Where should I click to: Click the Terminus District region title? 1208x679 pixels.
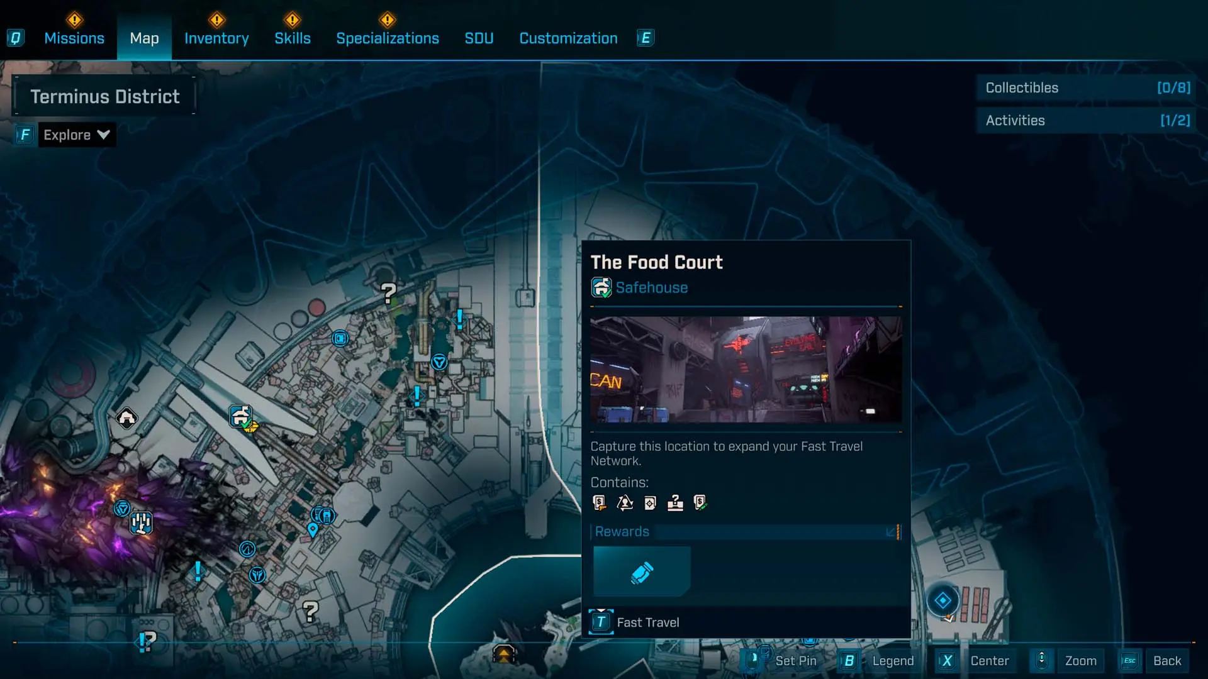coord(104,96)
